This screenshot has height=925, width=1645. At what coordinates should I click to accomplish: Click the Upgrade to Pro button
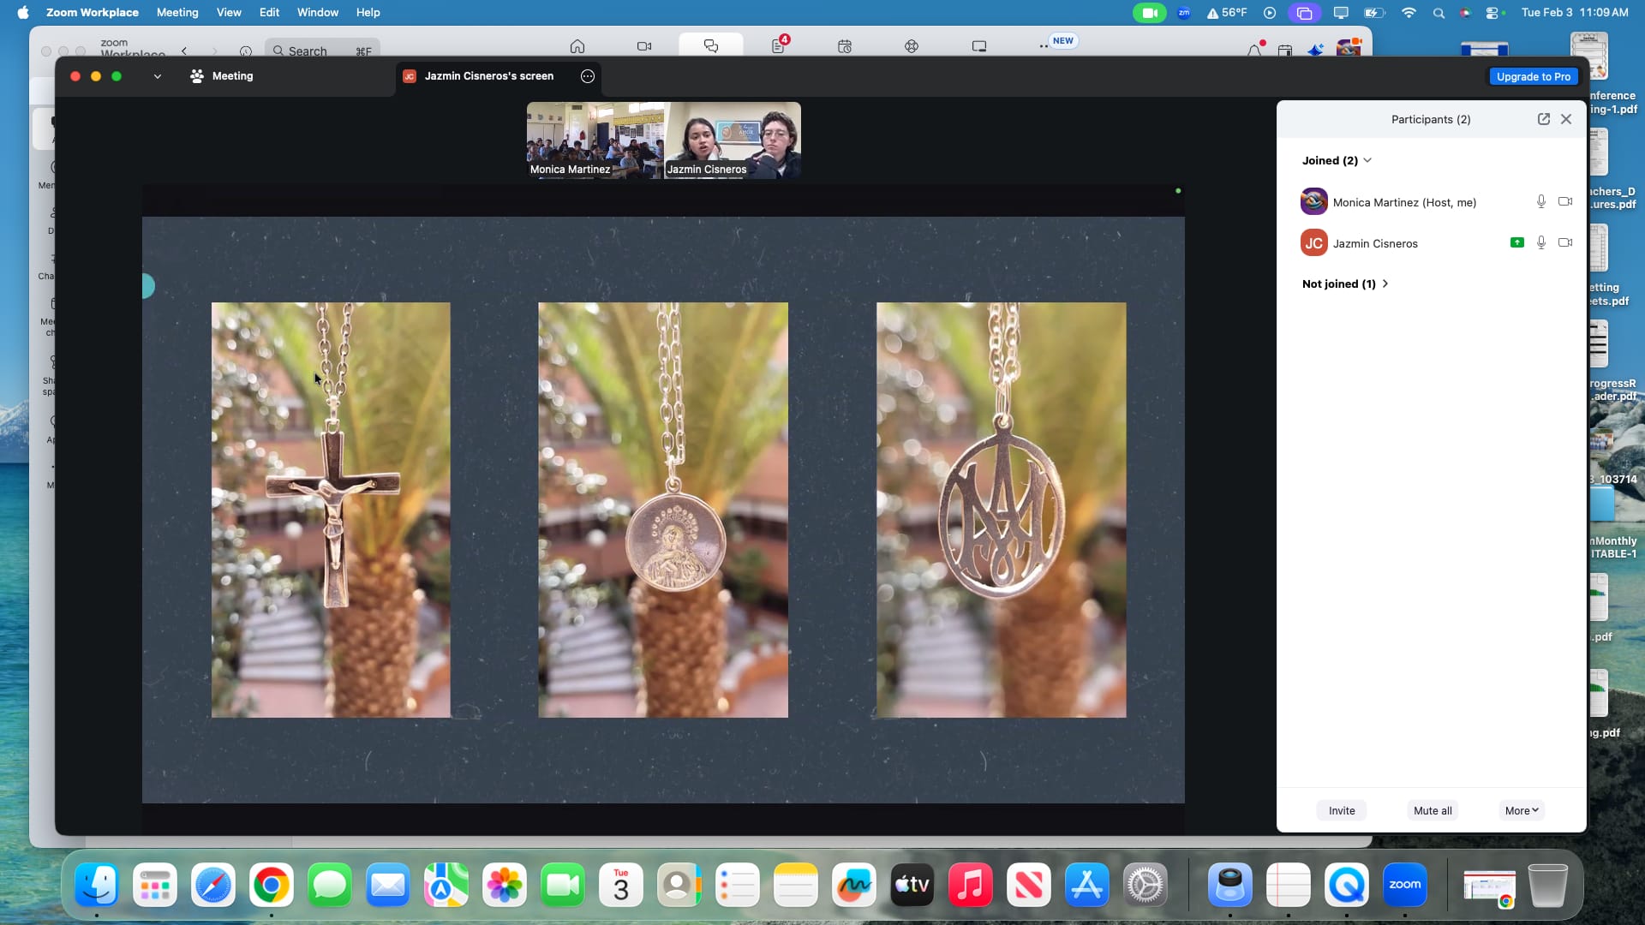click(x=1533, y=76)
